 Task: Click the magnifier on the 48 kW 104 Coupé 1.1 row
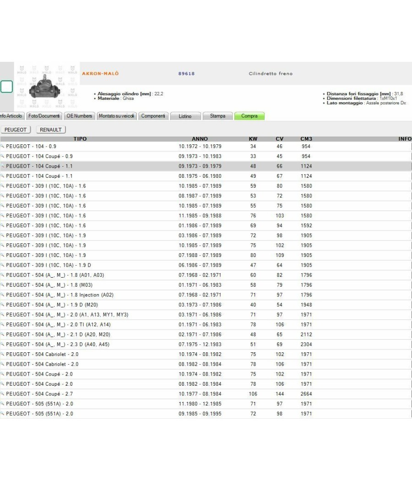pyautogui.click(x=2, y=166)
